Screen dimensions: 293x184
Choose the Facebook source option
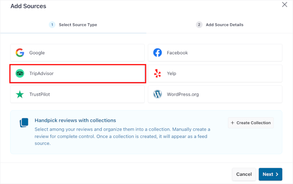pyautogui.click(x=215, y=53)
